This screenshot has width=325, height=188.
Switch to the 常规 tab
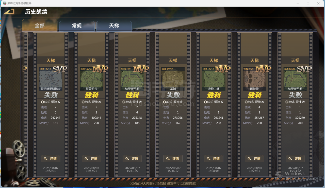point(77,26)
